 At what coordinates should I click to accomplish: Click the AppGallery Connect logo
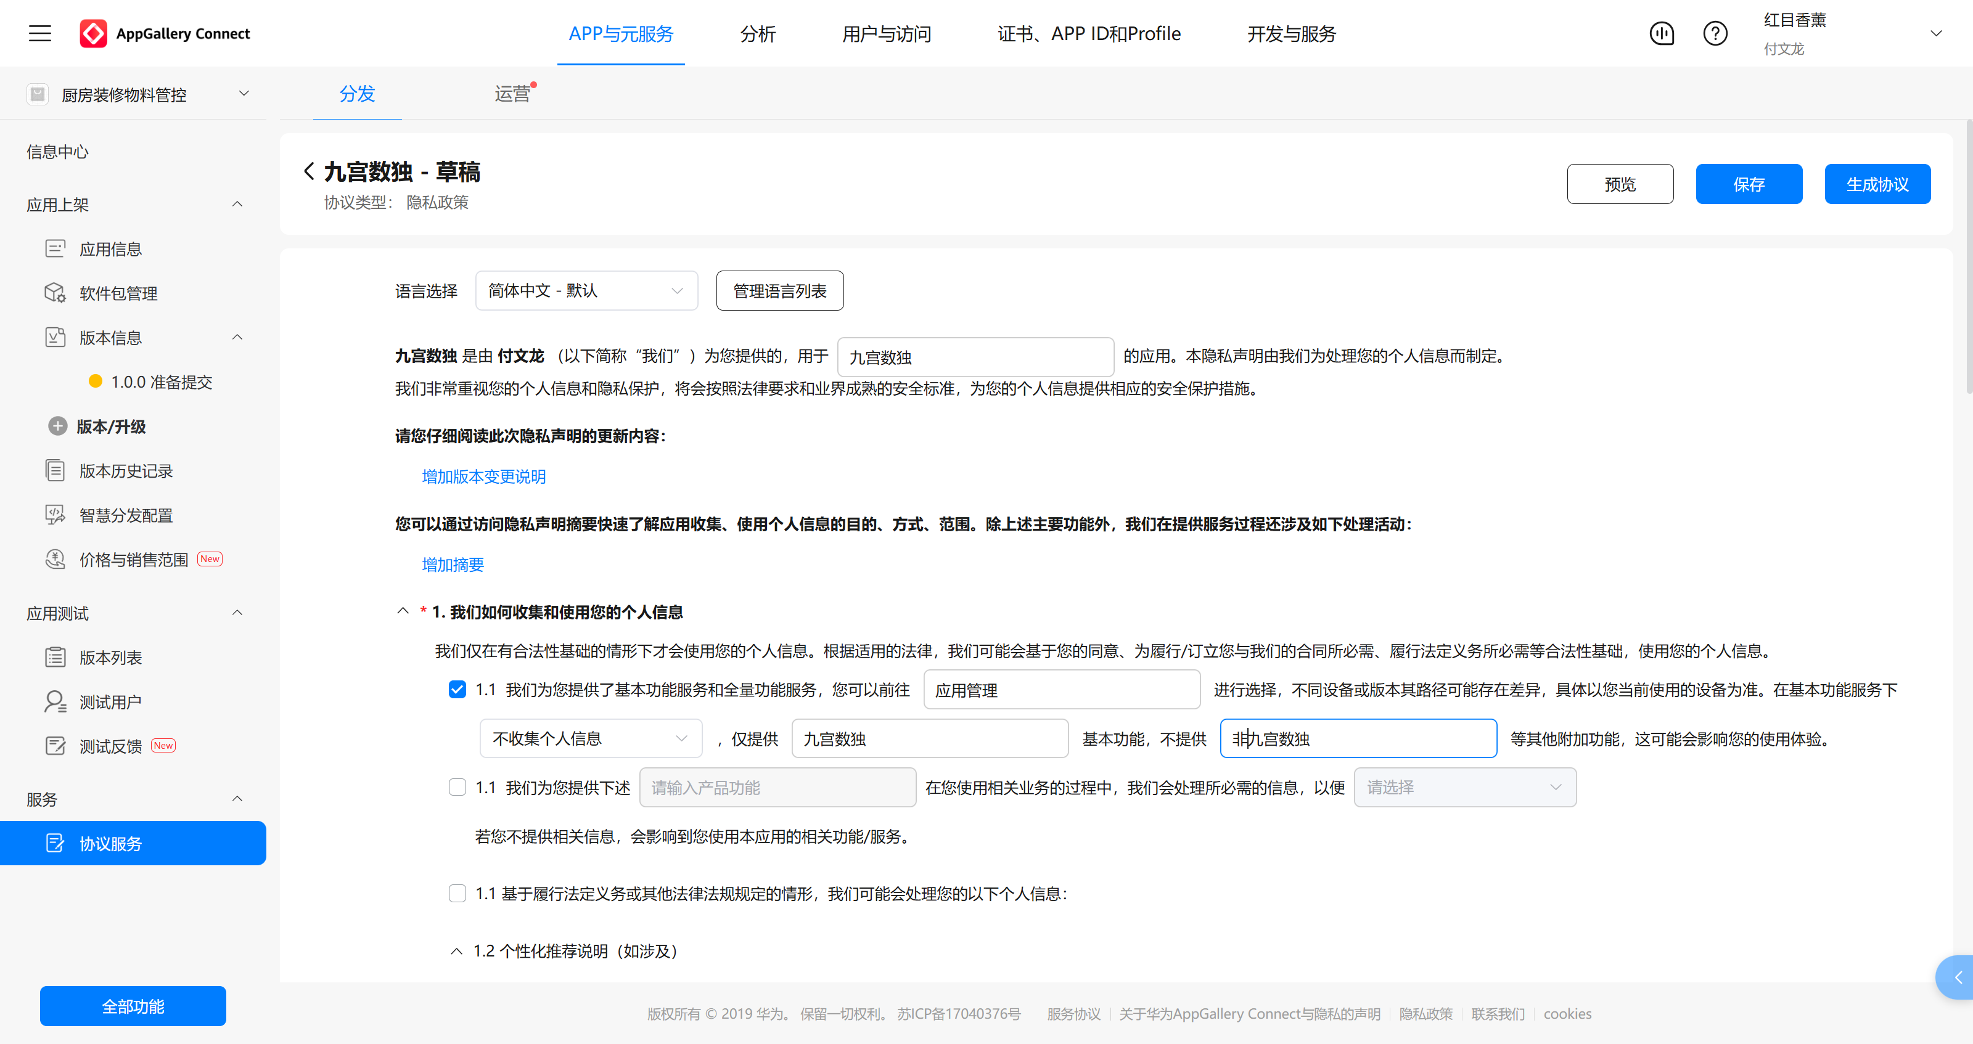165,33
